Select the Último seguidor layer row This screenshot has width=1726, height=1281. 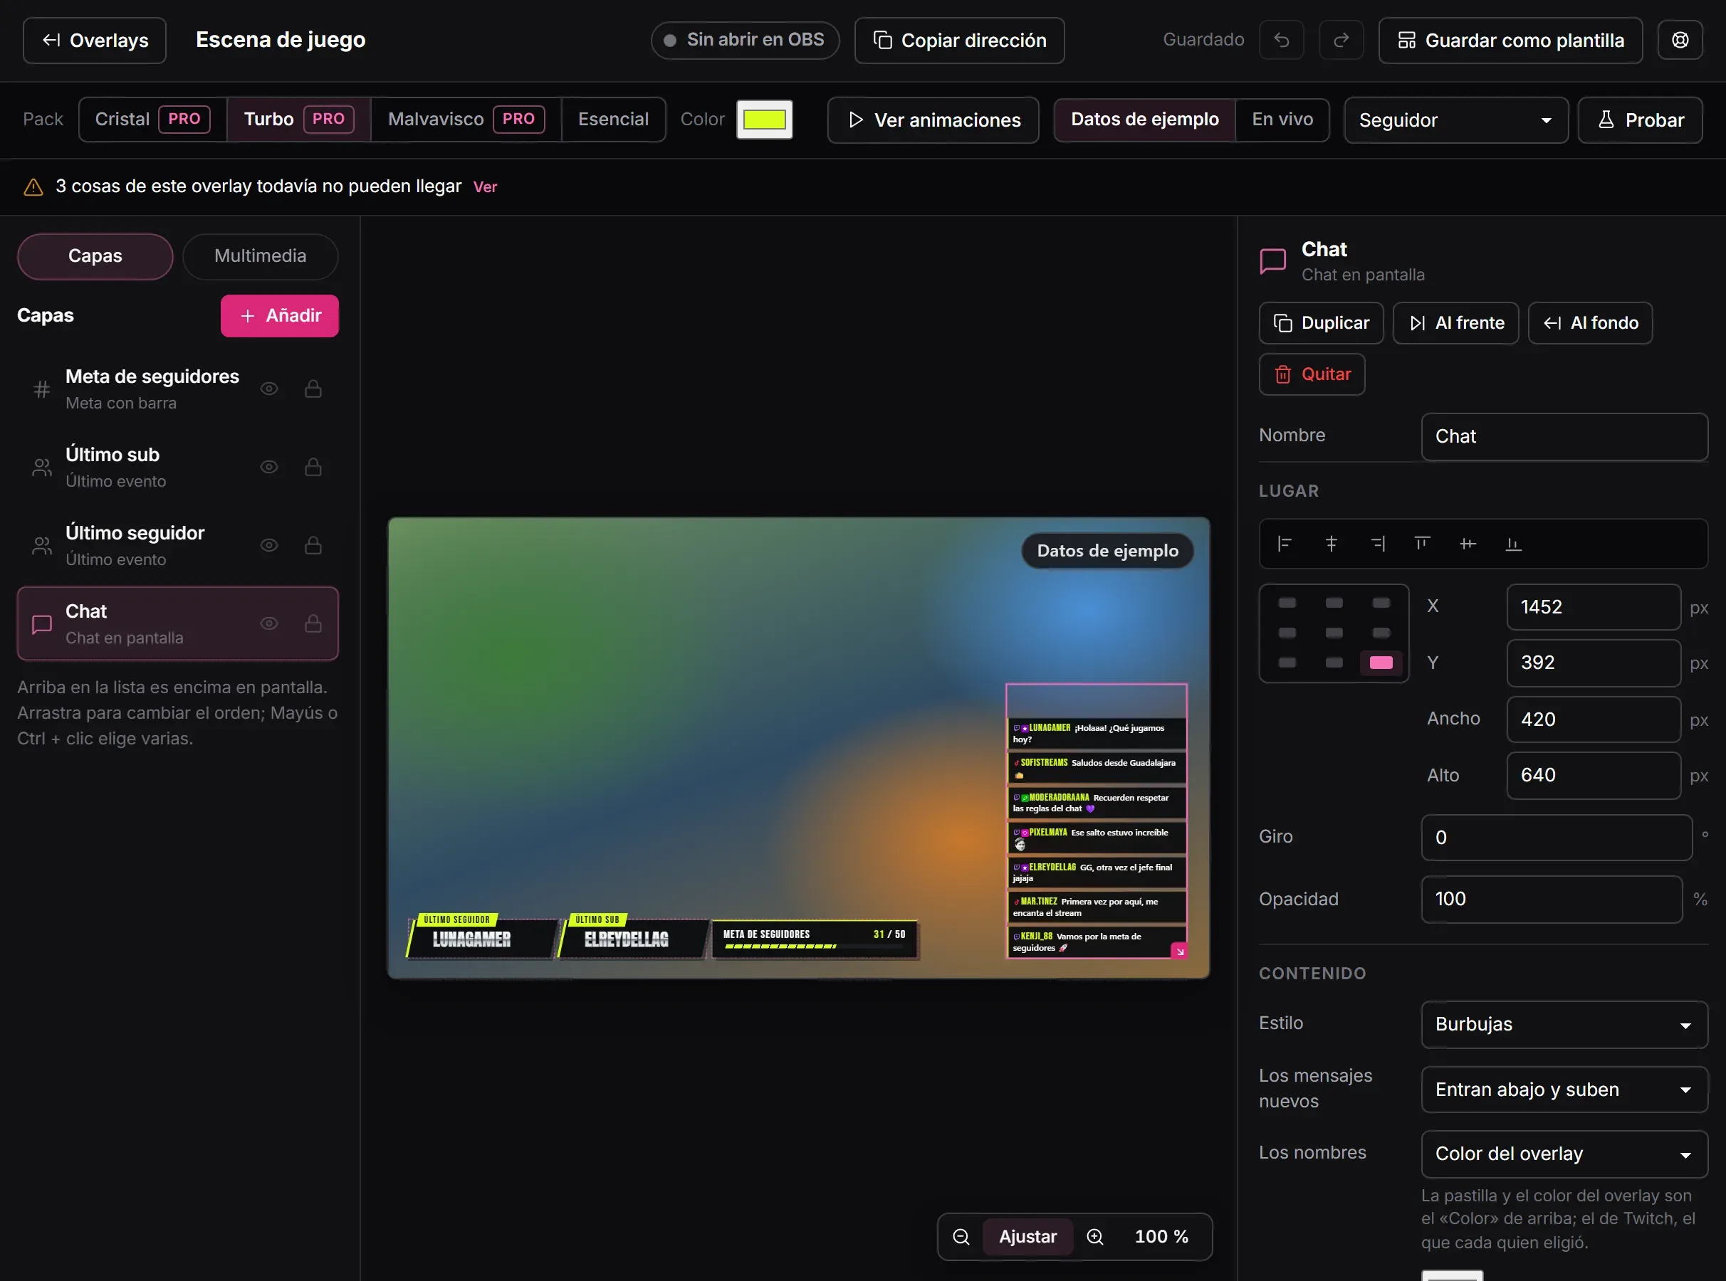click(x=177, y=546)
